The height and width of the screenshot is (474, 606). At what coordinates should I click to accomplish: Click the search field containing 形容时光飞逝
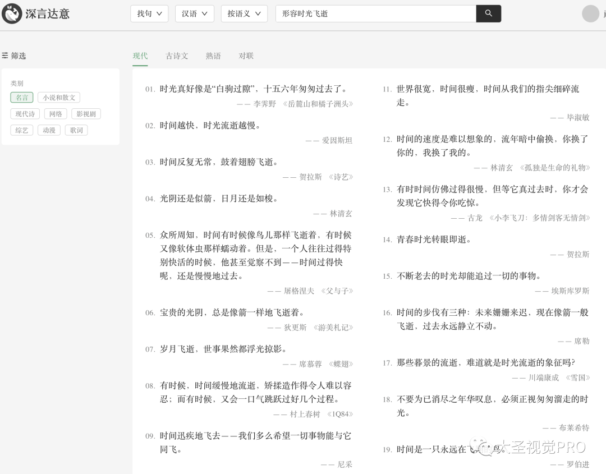click(375, 13)
